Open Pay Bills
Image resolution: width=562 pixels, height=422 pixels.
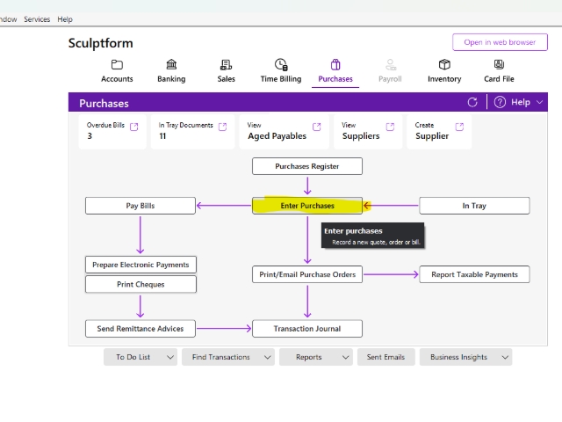(140, 206)
